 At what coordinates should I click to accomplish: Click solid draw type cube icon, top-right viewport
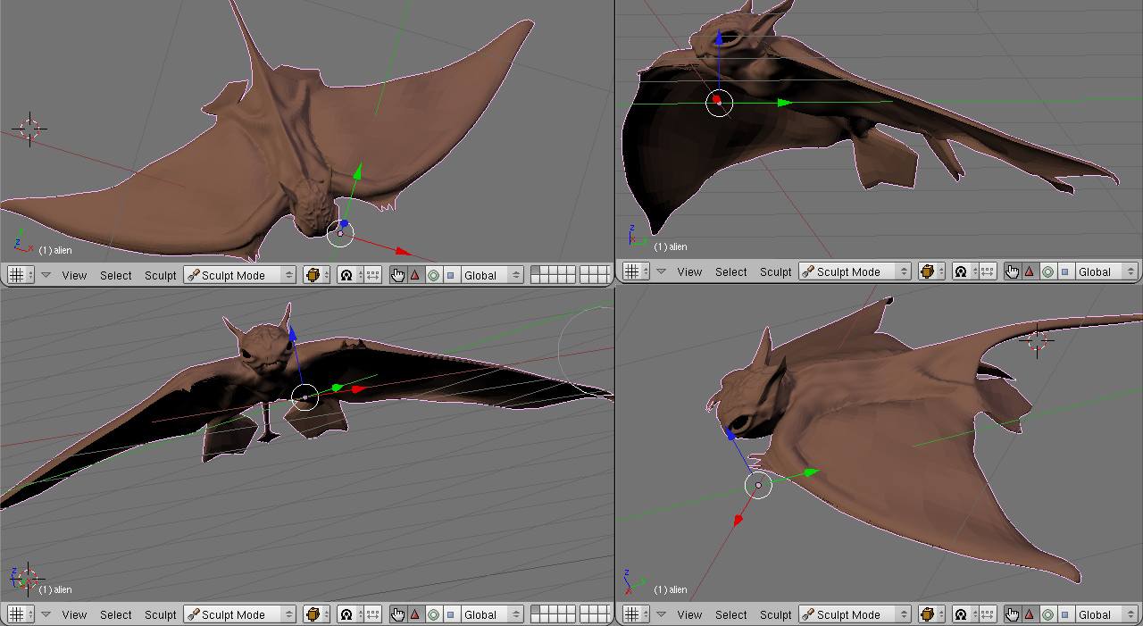coord(930,271)
